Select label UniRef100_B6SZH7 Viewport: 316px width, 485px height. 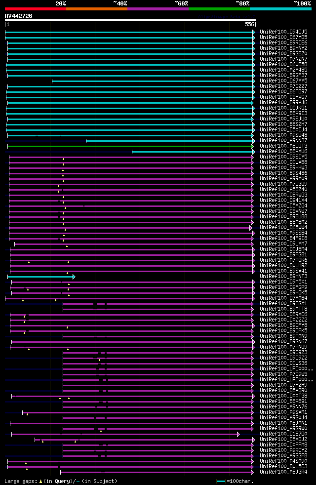pos(283,124)
